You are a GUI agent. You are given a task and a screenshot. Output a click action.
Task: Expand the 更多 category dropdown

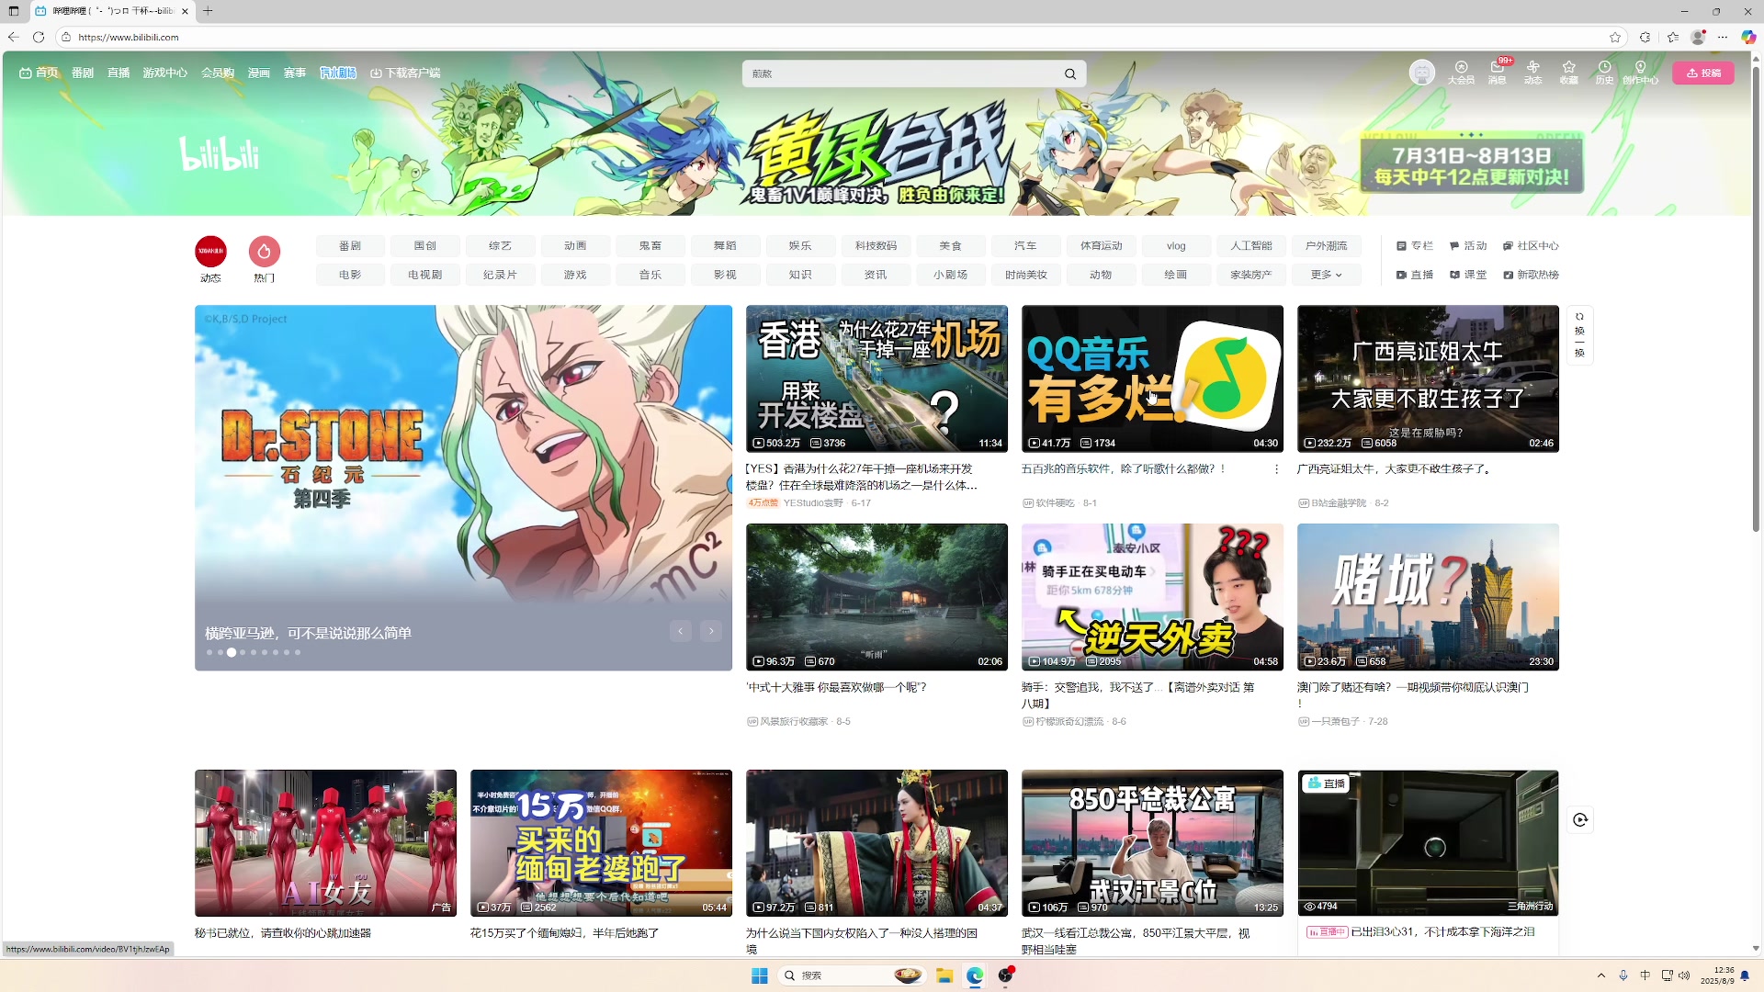1326,275
